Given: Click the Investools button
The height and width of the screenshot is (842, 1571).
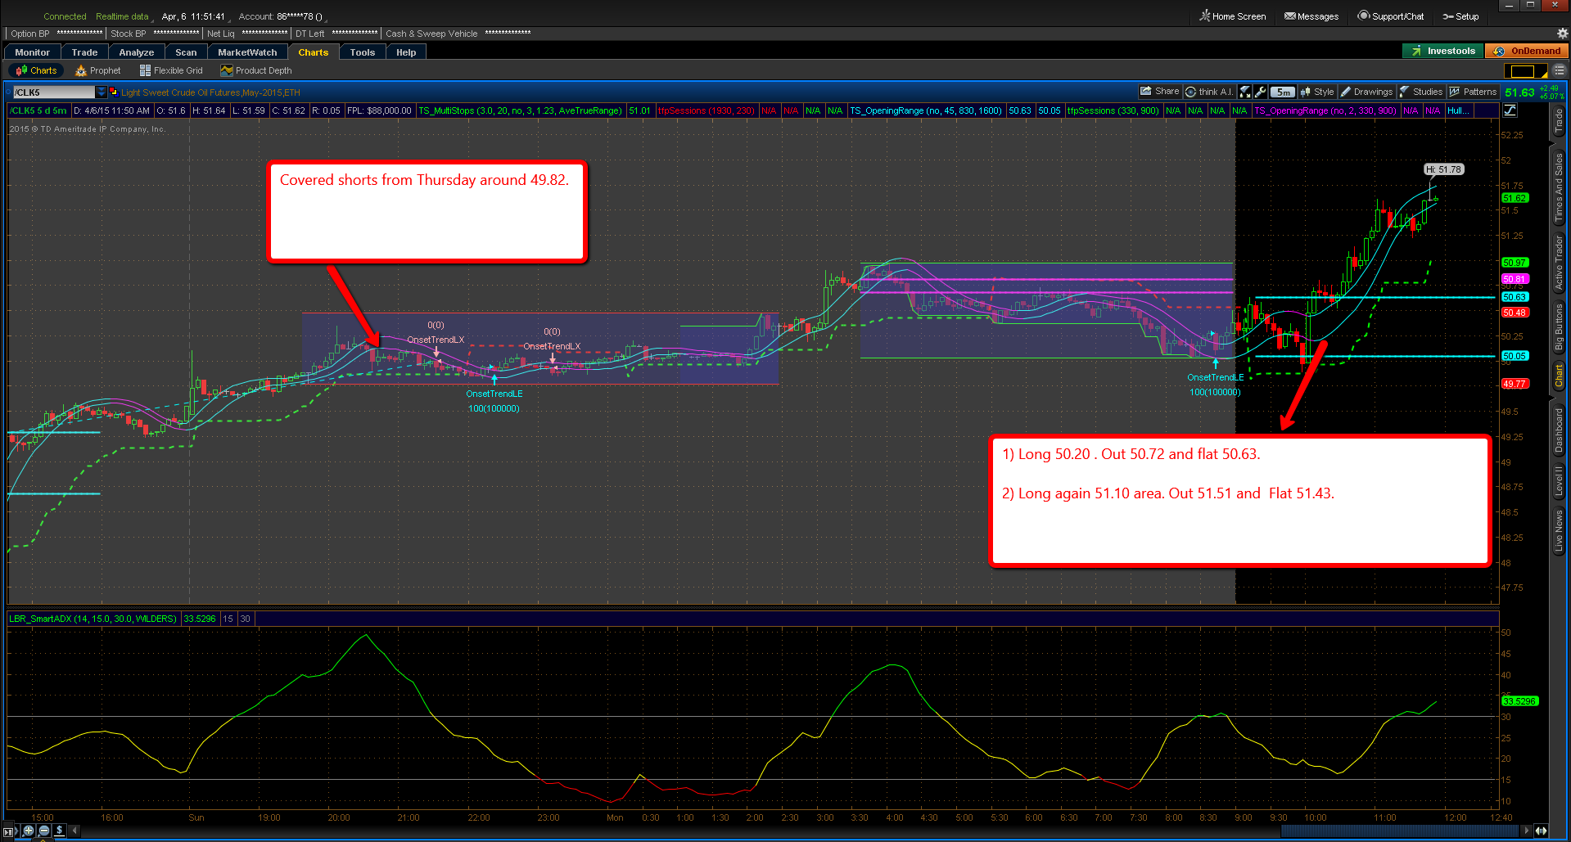Looking at the screenshot, I should point(1442,51).
